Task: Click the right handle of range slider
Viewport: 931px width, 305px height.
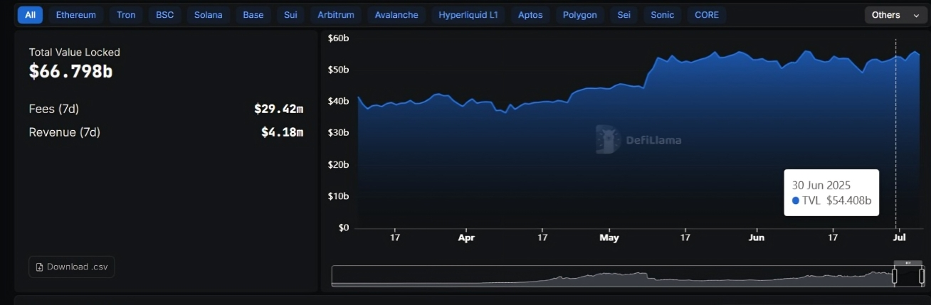Action: coord(922,276)
